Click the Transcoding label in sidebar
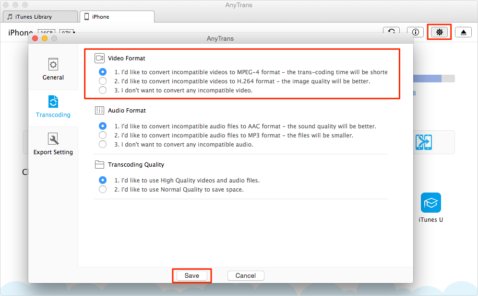 (x=53, y=115)
